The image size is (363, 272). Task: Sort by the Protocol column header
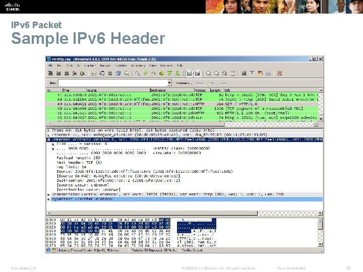tap(202, 90)
